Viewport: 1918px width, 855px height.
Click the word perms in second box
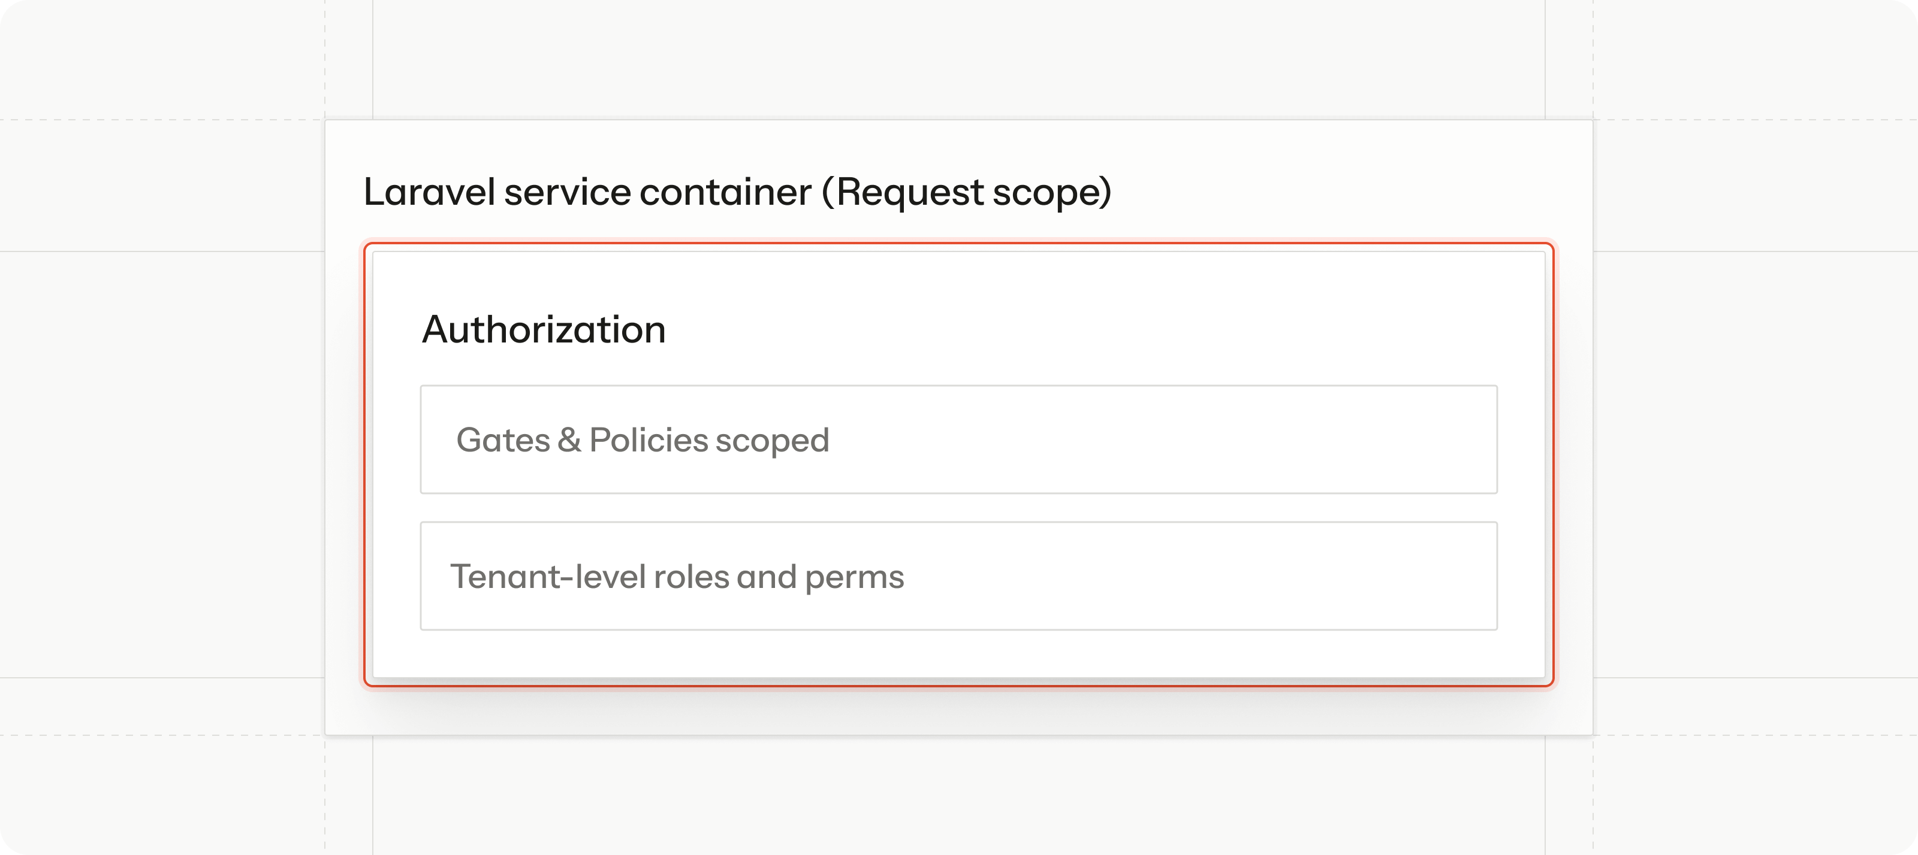(x=854, y=576)
